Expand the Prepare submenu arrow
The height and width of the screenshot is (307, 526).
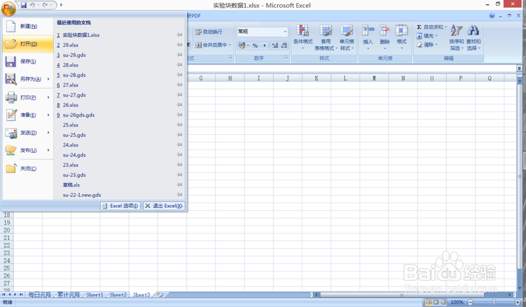48,115
